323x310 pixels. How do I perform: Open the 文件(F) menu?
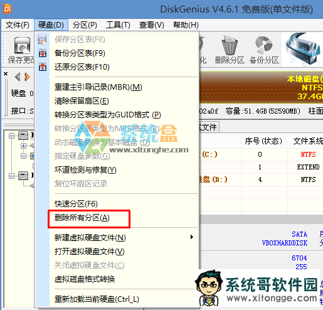point(17,25)
